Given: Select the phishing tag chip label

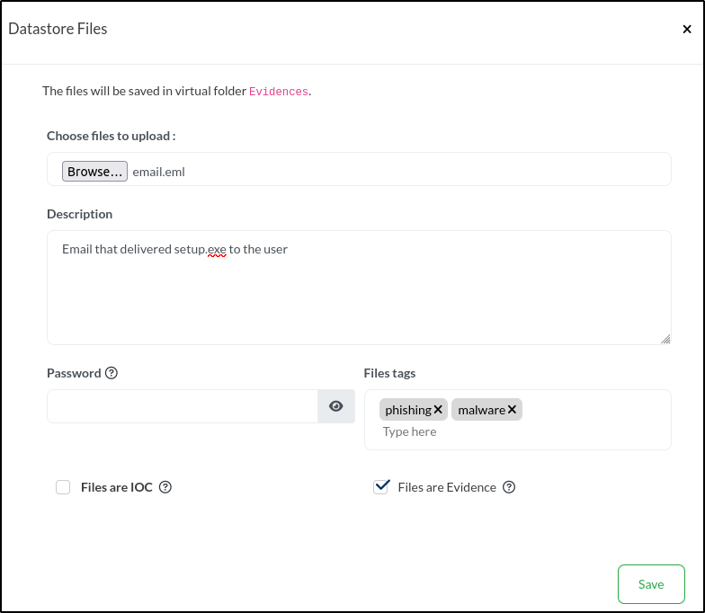Looking at the screenshot, I should 408,410.
